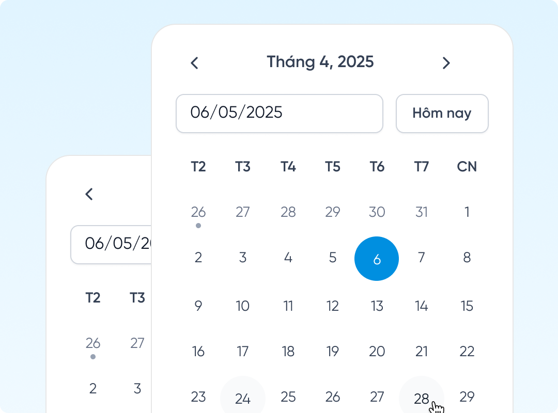Click the Hôm nay button
Viewport: 558px width, 413px height.
[x=442, y=113]
